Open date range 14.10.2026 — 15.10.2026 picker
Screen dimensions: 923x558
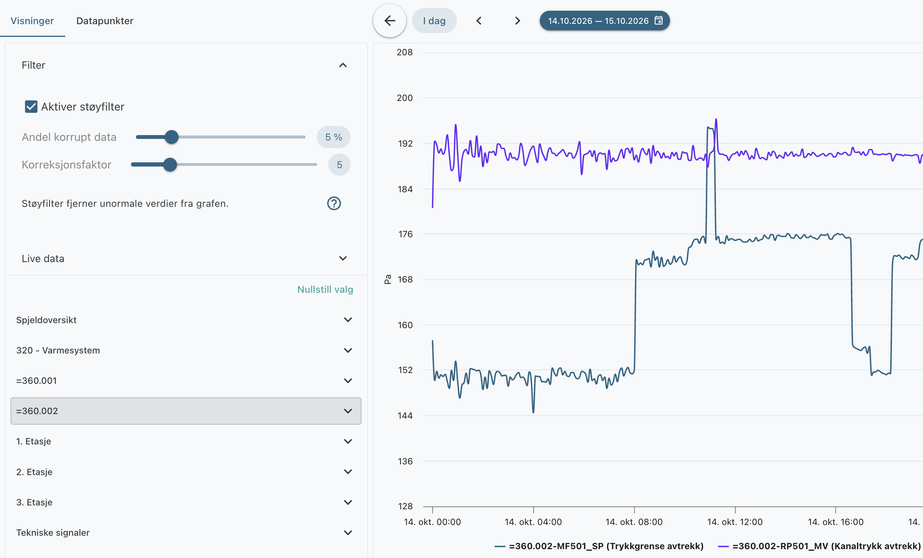click(605, 21)
